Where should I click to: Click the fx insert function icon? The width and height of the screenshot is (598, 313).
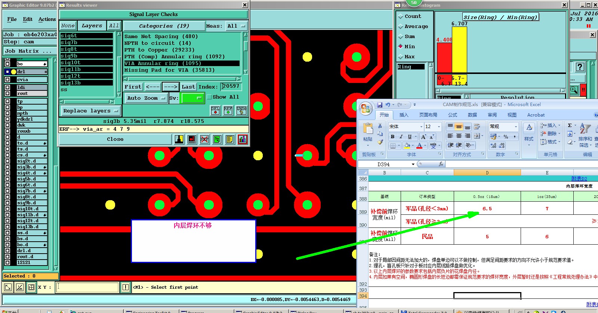click(441, 164)
